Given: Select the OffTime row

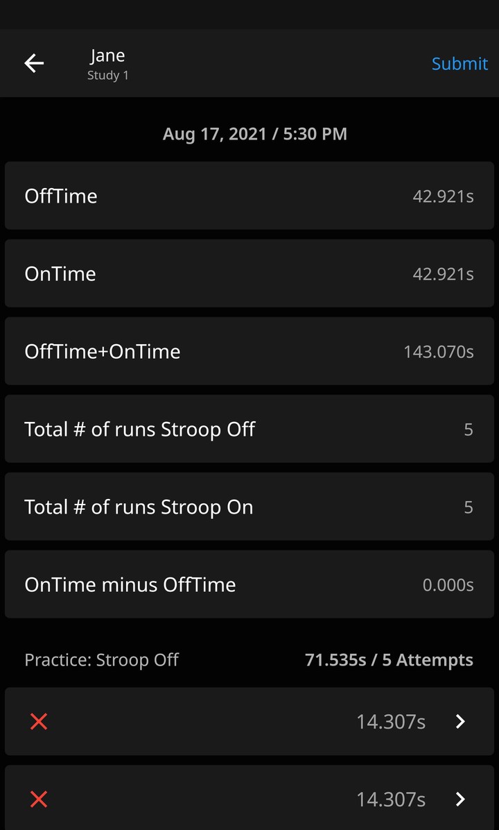Looking at the screenshot, I should click(249, 196).
